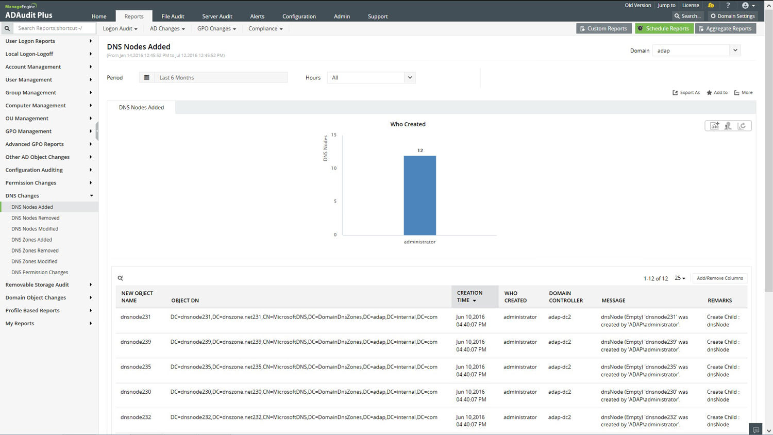Open the 25 rows-per-page dropdown
The image size is (773, 435).
(x=680, y=278)
